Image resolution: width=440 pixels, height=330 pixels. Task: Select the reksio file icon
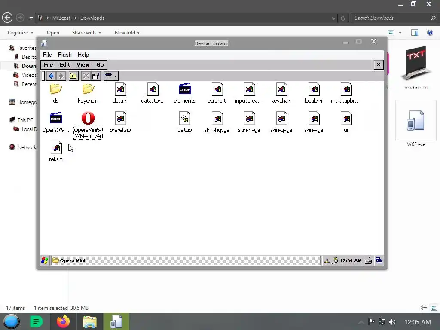pos(56,148)
